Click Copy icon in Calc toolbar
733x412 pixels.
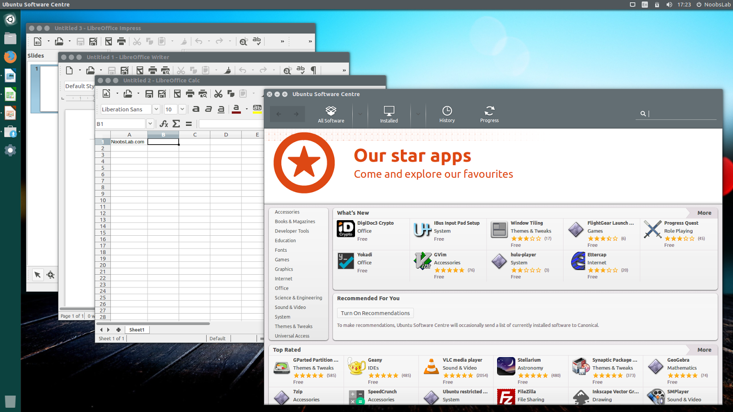tap(231, 94)
